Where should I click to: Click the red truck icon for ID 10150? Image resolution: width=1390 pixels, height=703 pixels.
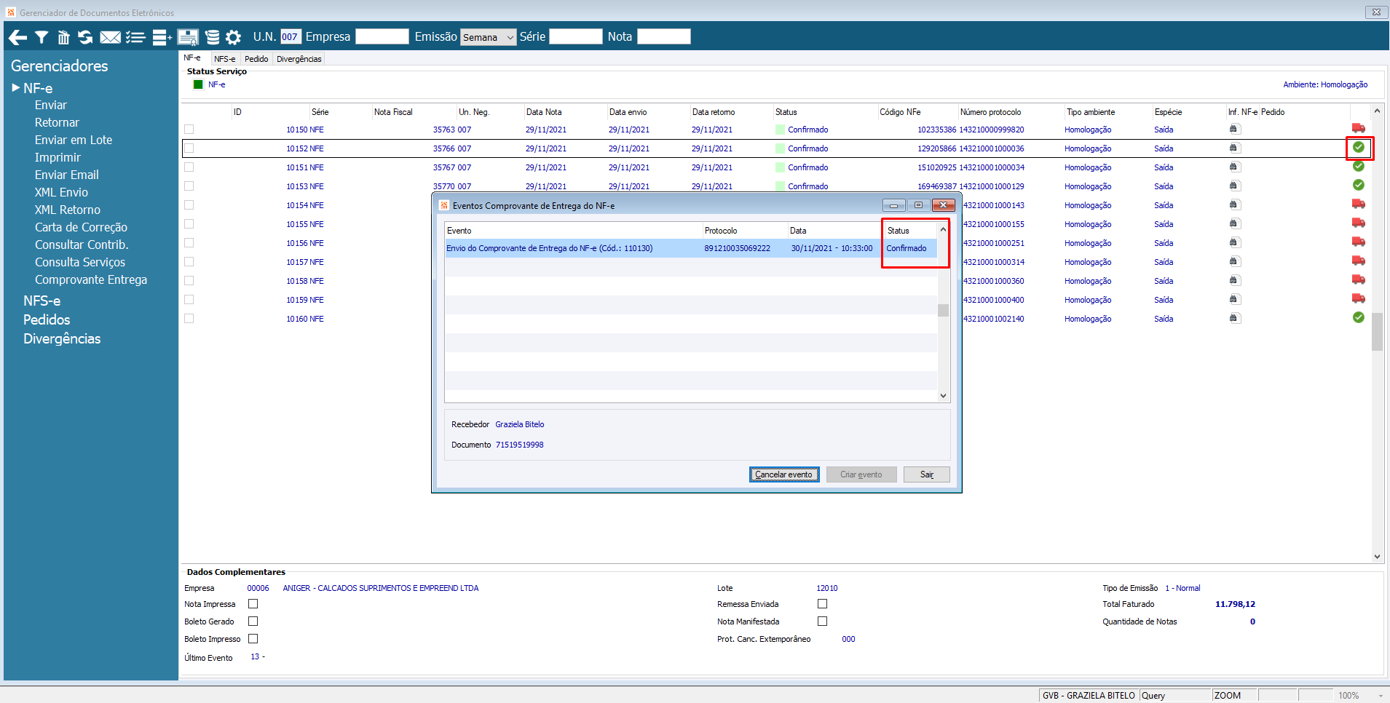tap(1358, 129)
